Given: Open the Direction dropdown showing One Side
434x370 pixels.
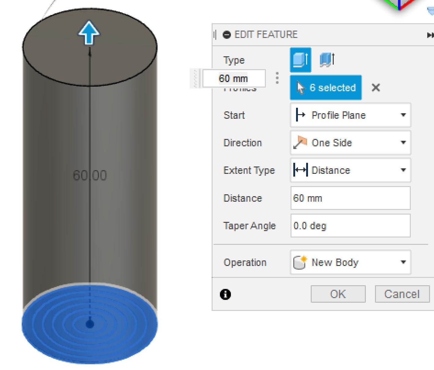Looking at the screenshot, I should [351, 143].
